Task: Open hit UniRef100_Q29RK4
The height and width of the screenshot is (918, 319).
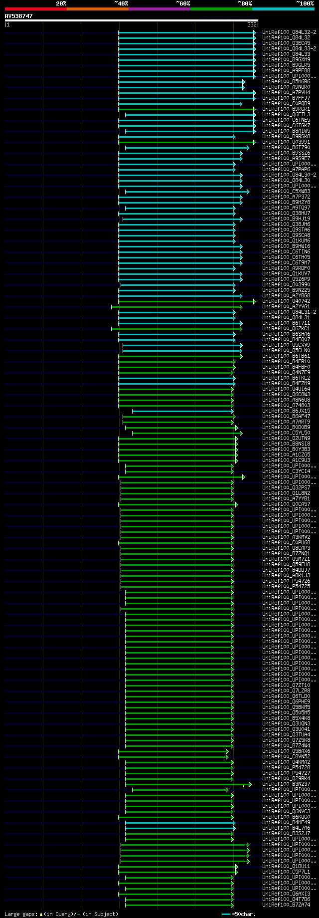Action: (x=286, y=778)
